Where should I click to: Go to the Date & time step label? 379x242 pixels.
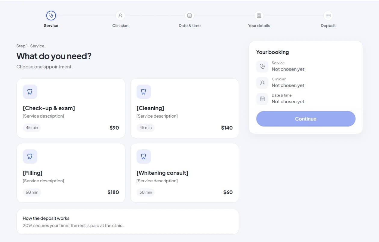[189, 25]
